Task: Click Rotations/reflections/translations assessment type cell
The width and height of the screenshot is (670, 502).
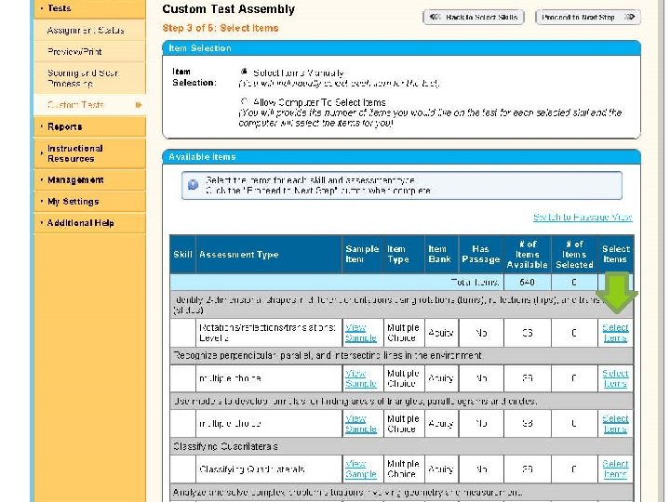Action: tap(269, 333)
